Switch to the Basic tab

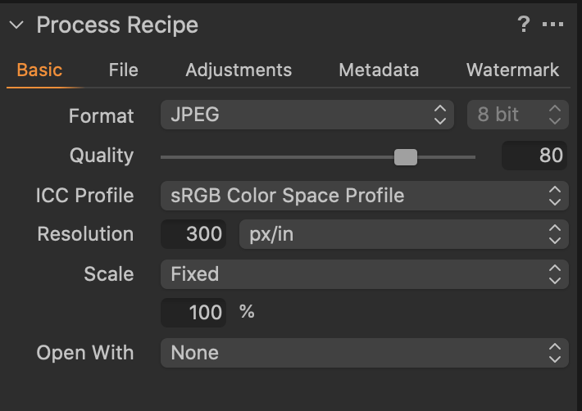coord(39,70)
